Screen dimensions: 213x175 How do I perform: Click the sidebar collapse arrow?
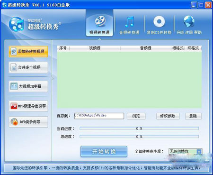(53, 78)
